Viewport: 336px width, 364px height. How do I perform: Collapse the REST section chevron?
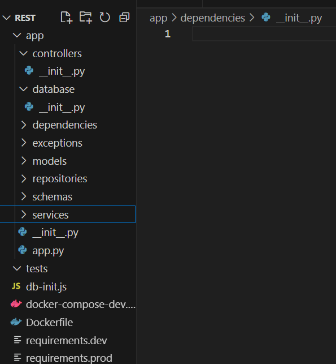6,18
